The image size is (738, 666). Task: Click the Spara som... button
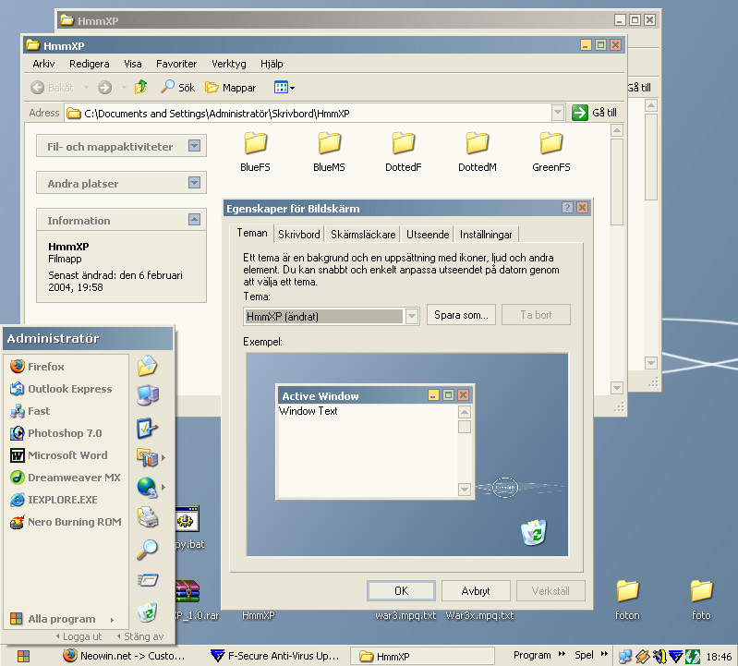coord(461,315)
